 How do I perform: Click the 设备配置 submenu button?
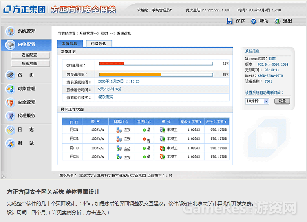(31, 55)
